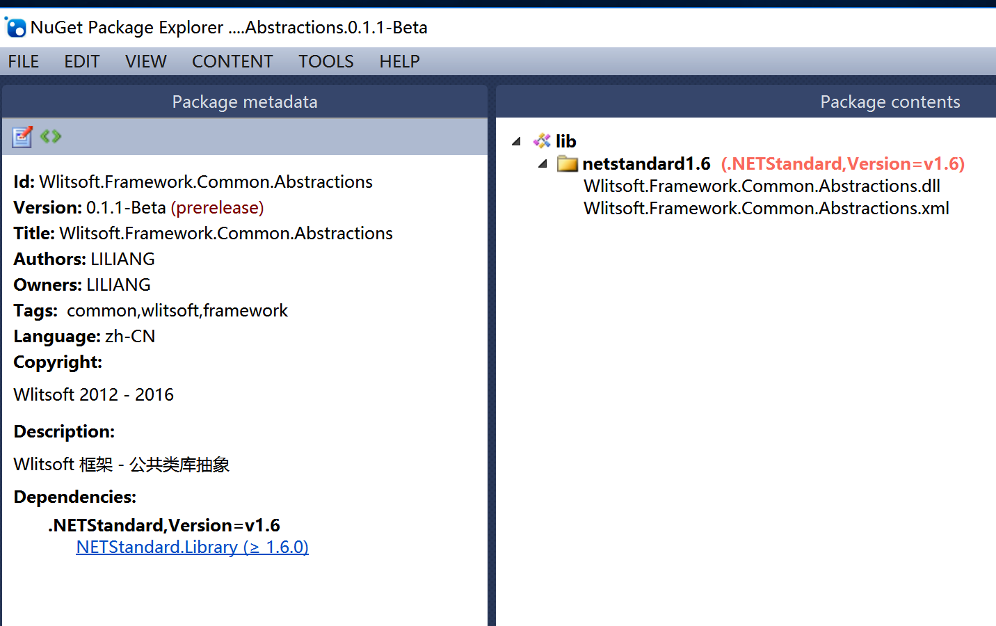Click the Authors value LILIANG
The image size is (996, 626).
coord(122,259)
